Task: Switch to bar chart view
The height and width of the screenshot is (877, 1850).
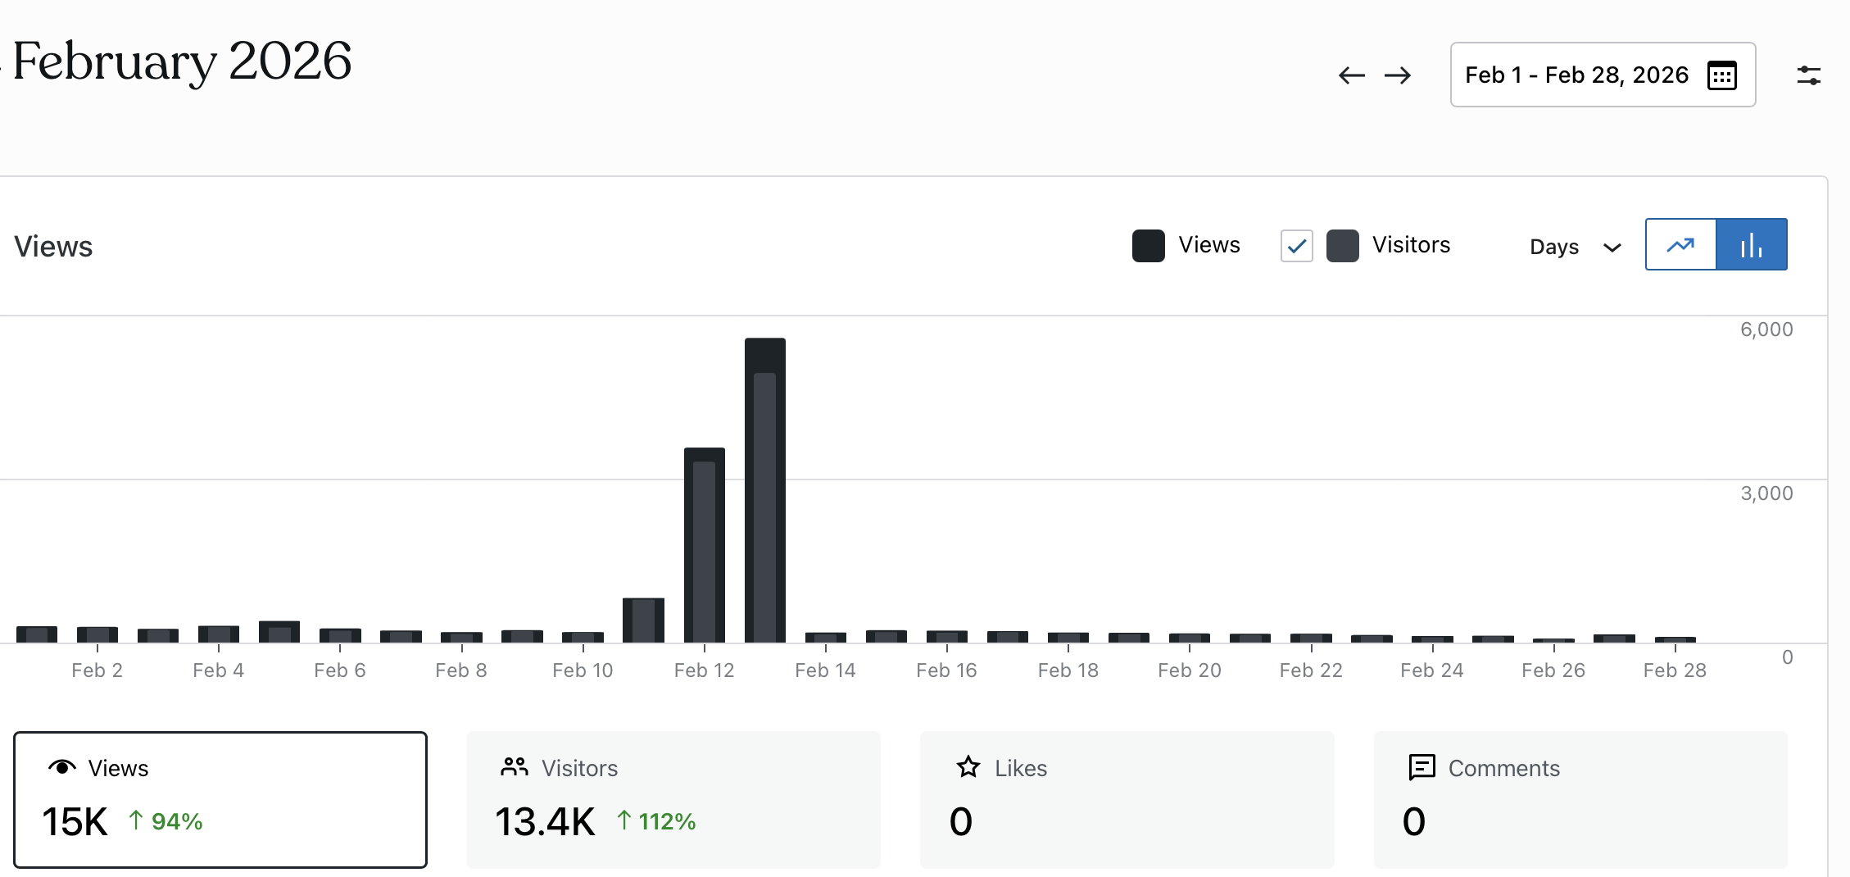Action: pyautogui.click(x=1751, y=244)
